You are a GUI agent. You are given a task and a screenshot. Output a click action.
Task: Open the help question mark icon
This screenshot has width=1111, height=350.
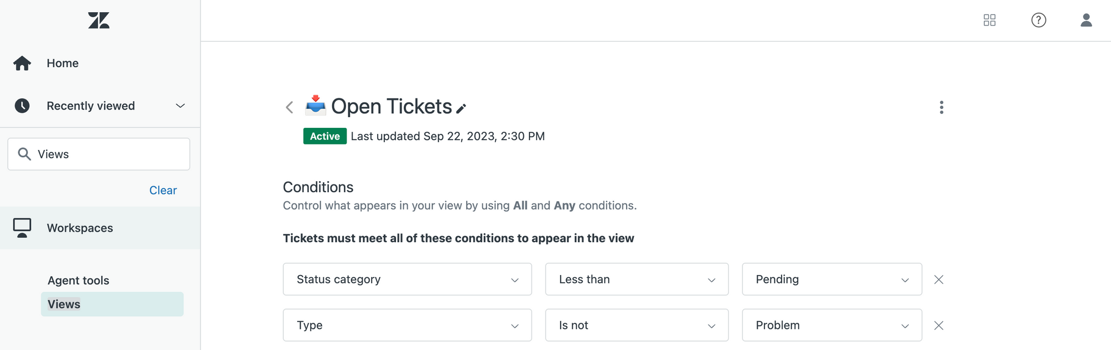[1038, 21]
